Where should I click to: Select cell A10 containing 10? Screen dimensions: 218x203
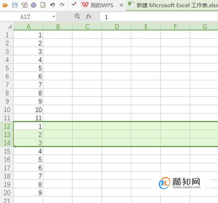point(28,110)
